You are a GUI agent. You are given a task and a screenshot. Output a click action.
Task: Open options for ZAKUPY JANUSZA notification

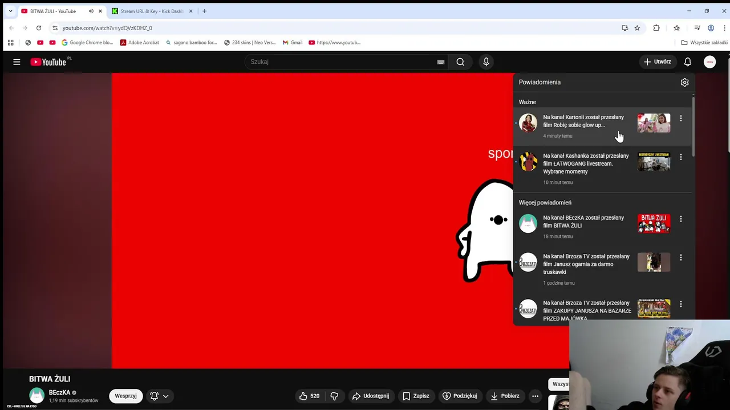(x=680, y=305)
